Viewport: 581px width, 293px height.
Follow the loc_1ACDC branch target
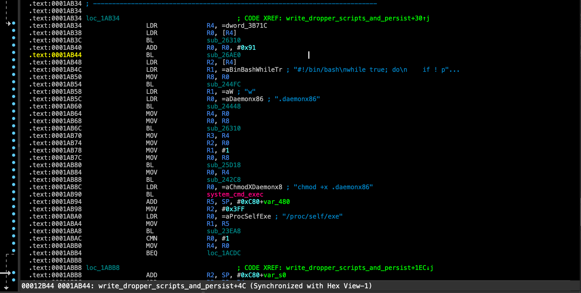point(224,253)
